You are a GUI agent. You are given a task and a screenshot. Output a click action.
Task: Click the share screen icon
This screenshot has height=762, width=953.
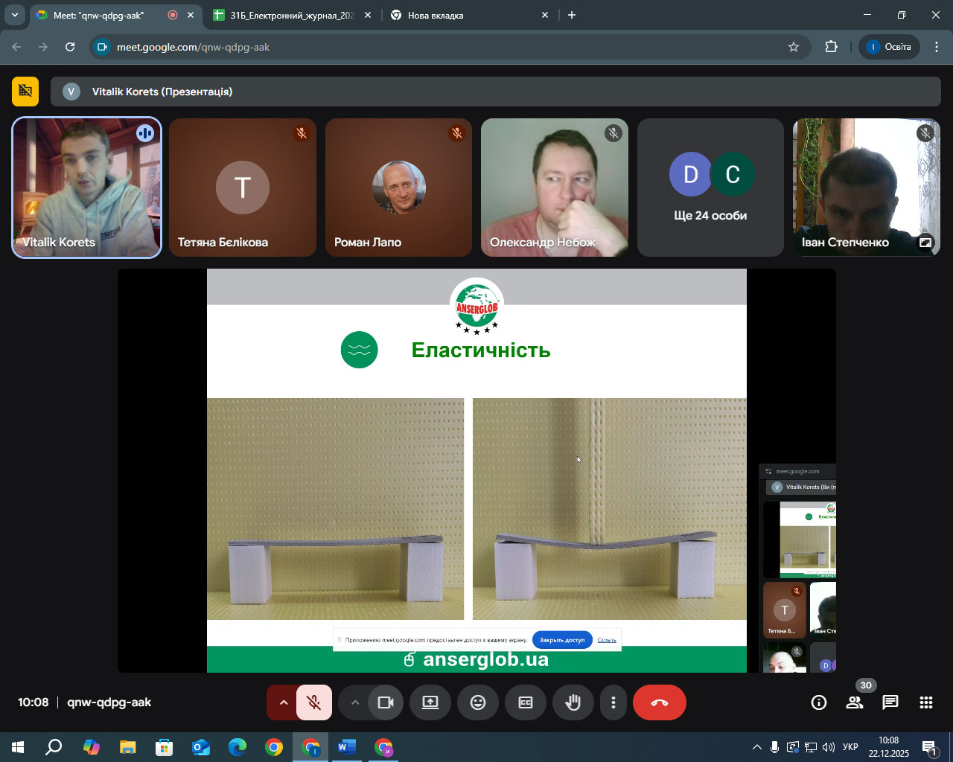tap(430, 702)
